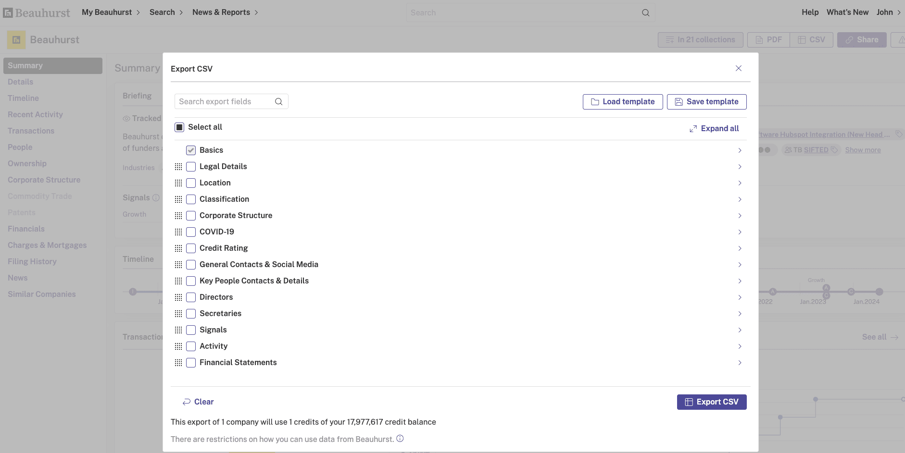This screenshot has height=453, width=905.
Task: Click the drag handle for Secretaries
Action: [x=178, y=314]
